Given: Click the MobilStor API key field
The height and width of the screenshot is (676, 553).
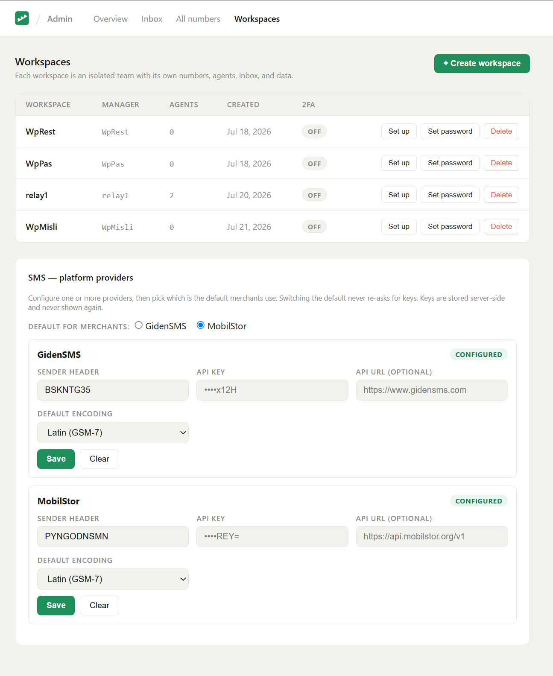Looking at the screenshot, I should tap(272, 536).
